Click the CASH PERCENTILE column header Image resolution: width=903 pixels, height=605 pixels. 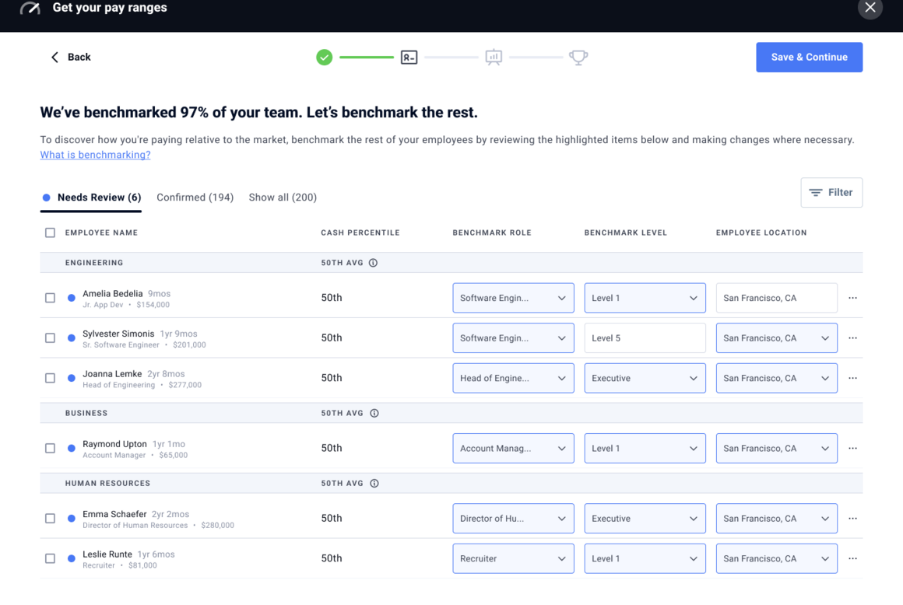click(360, 233)
